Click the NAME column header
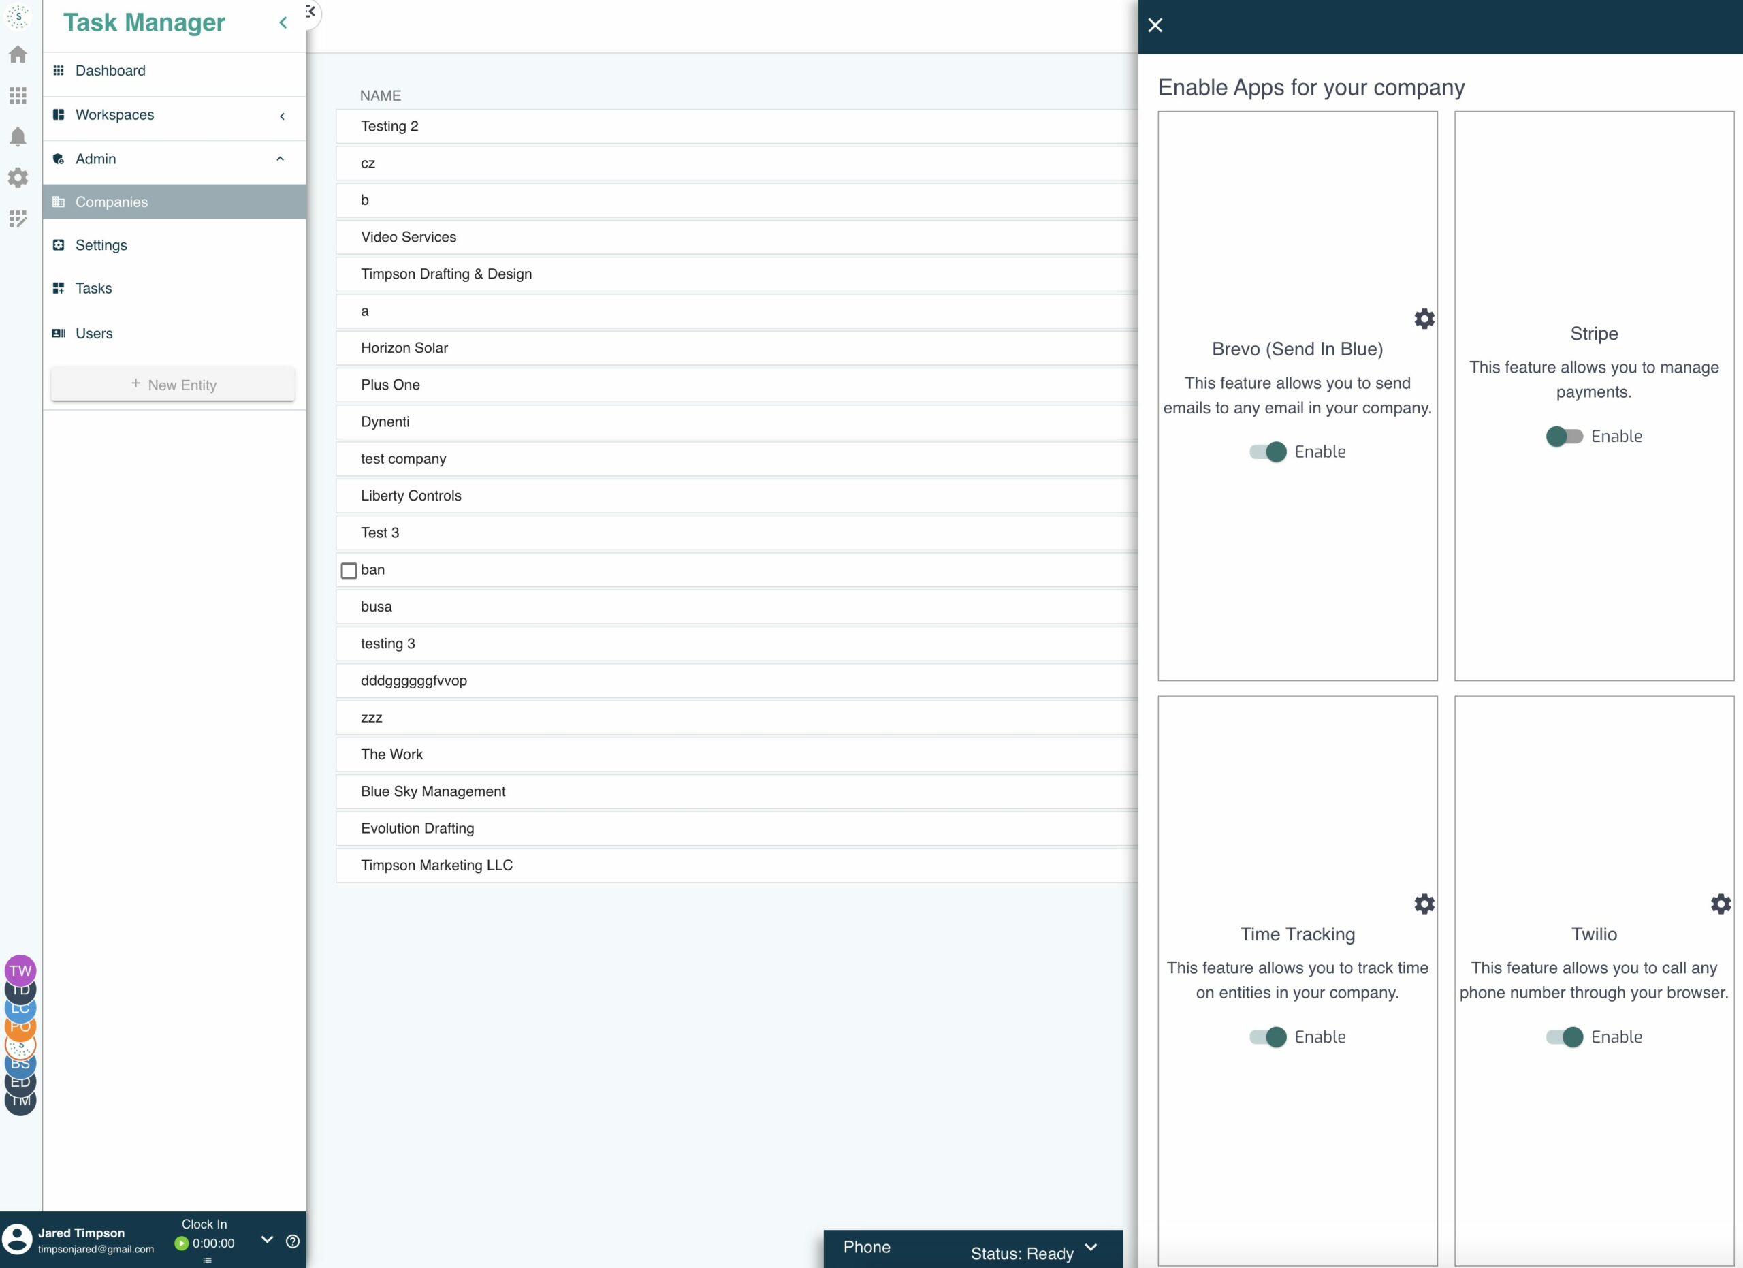Image resolution: width=1743 pixels, height=1268 pixels. click(x=381, y=95)
